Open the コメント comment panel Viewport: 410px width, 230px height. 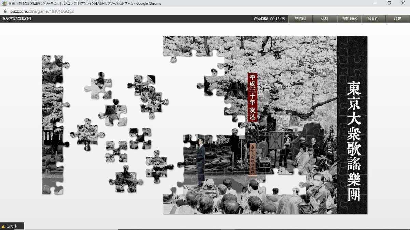[x=12, y=226]
